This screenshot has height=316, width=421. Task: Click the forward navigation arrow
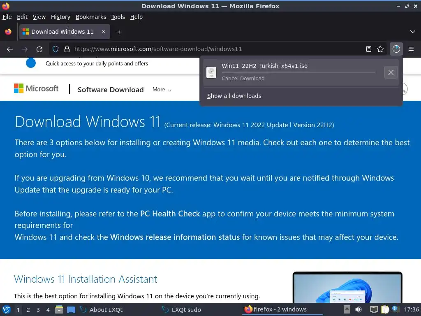pyautogui.click(x=25, y=49)
